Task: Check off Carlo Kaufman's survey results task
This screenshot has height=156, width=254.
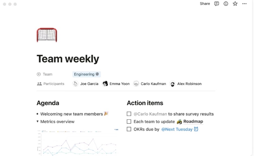Action: pyautogui.click(x=129, y=114)
